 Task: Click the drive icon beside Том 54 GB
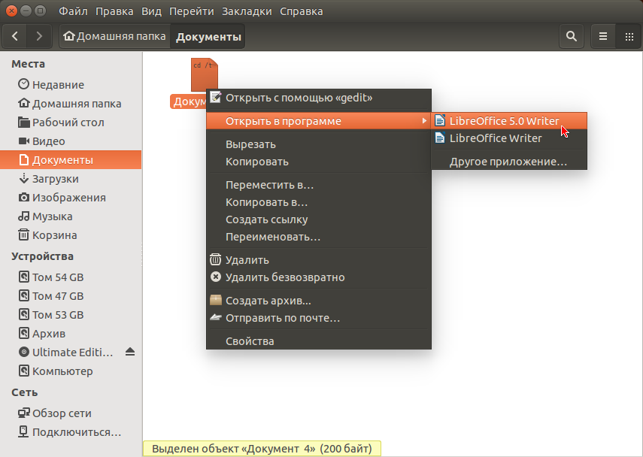(x=24, y=277)
